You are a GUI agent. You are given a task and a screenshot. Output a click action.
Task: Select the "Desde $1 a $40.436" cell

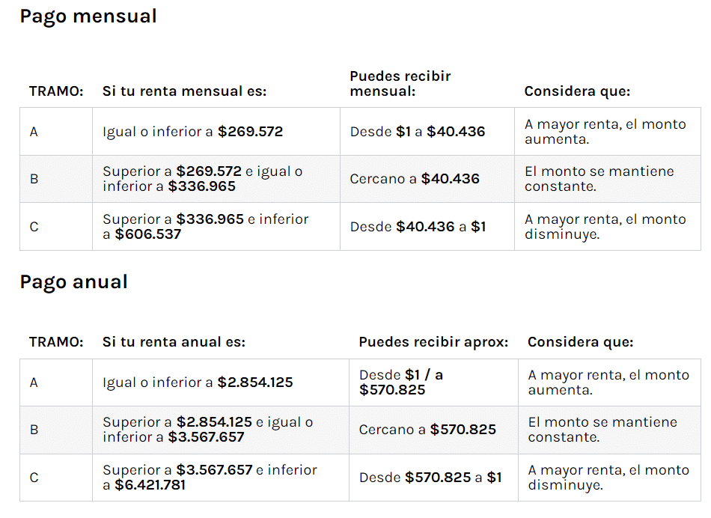[x=418, y=132]
